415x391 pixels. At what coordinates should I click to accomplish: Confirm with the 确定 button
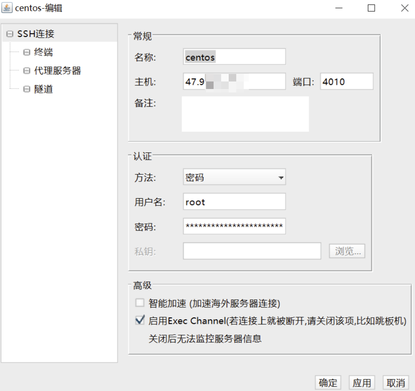click(328, 383)
